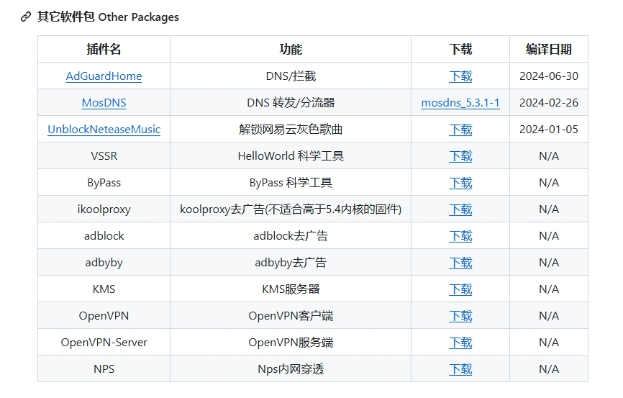
Task: Click the 编译日期 column header
Action: 548,50
